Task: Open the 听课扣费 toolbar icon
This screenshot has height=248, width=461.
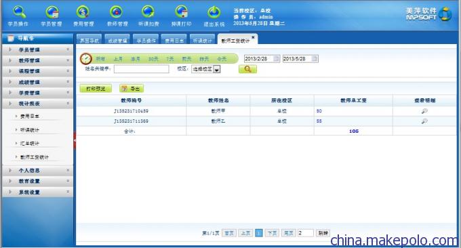Action: [x=148, y=12]
